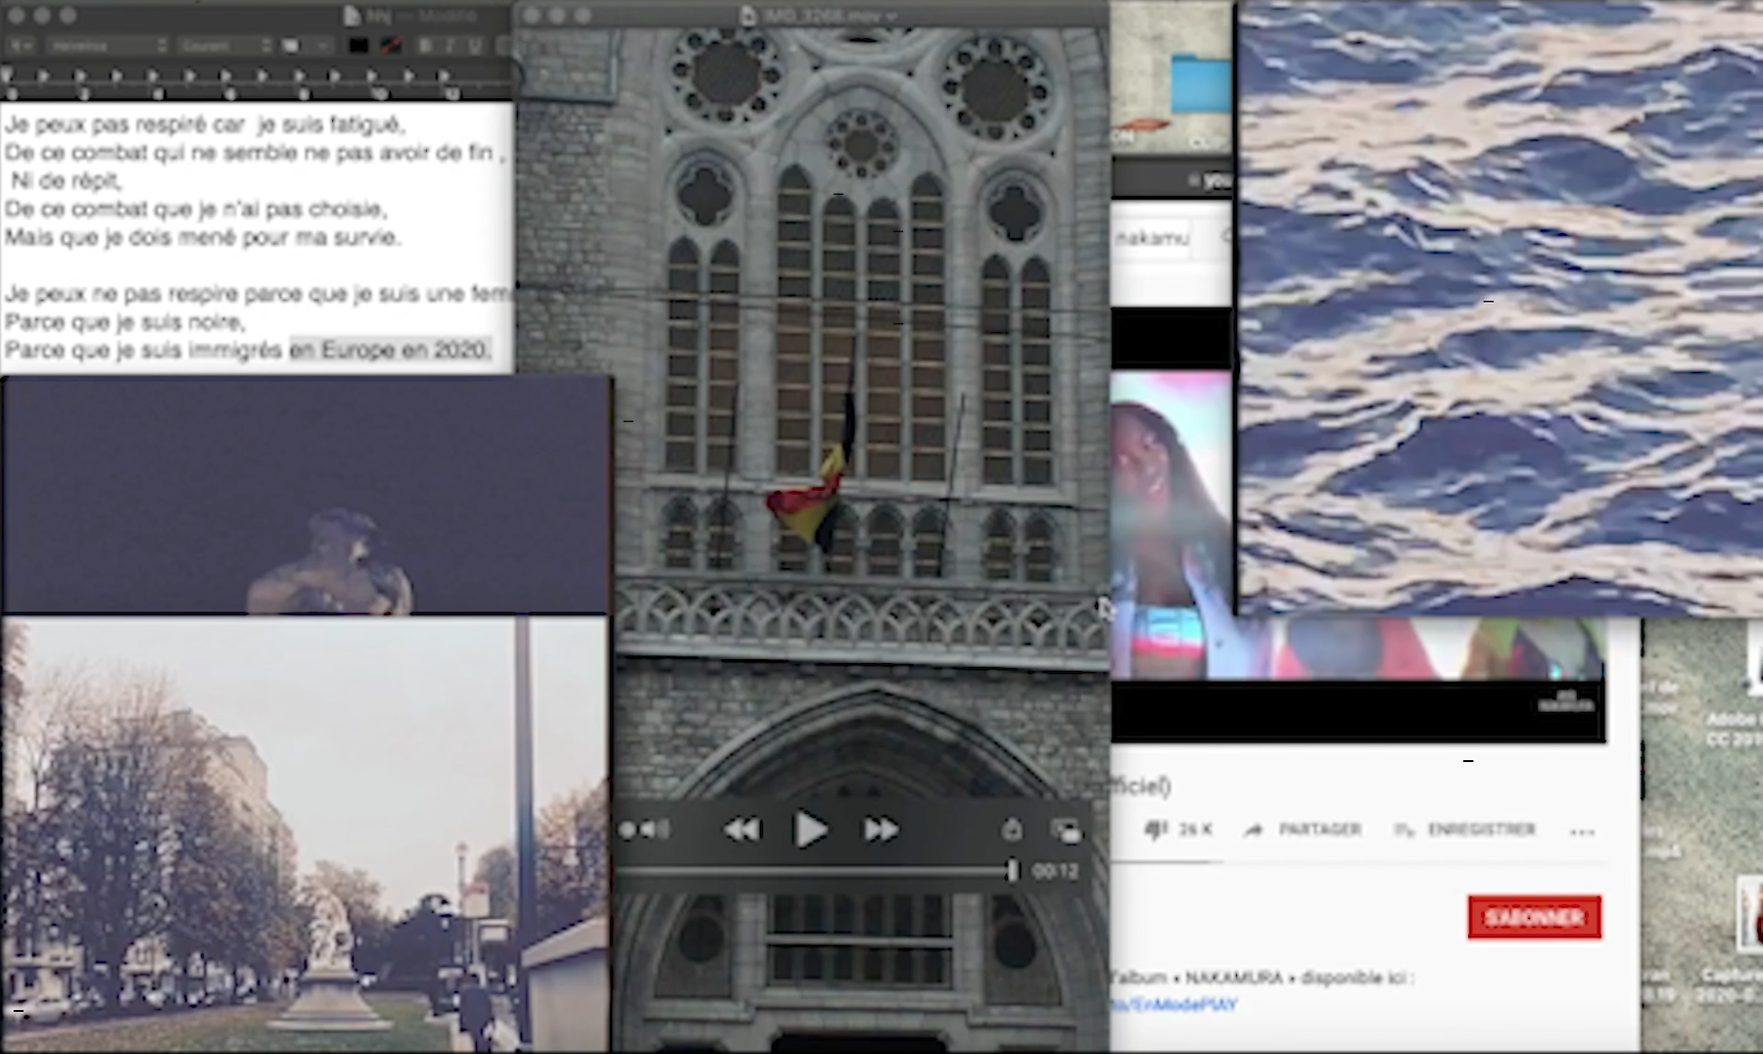
Task: Toggle bold formatting in TextEdit toolbar
Action: click(x=425, y=46)
